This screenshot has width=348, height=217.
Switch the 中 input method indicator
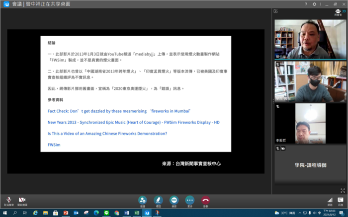point(320,213)
